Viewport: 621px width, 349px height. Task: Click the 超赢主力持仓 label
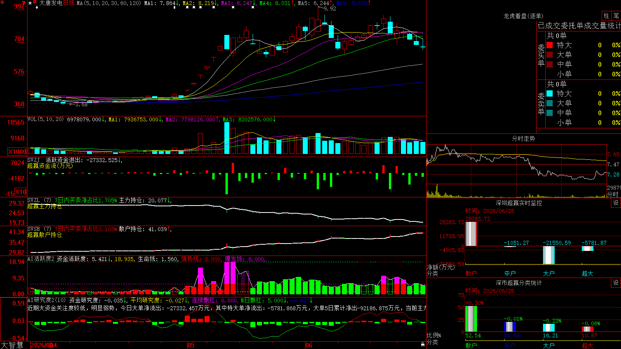point(45,206)
